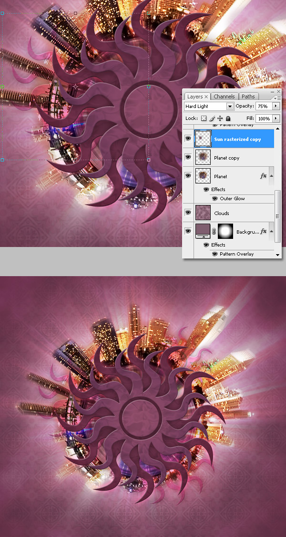Screen dimensions: 286x537
Task: Select the Sun rasterized copy layer thumbnail
Action: point(203,139)
